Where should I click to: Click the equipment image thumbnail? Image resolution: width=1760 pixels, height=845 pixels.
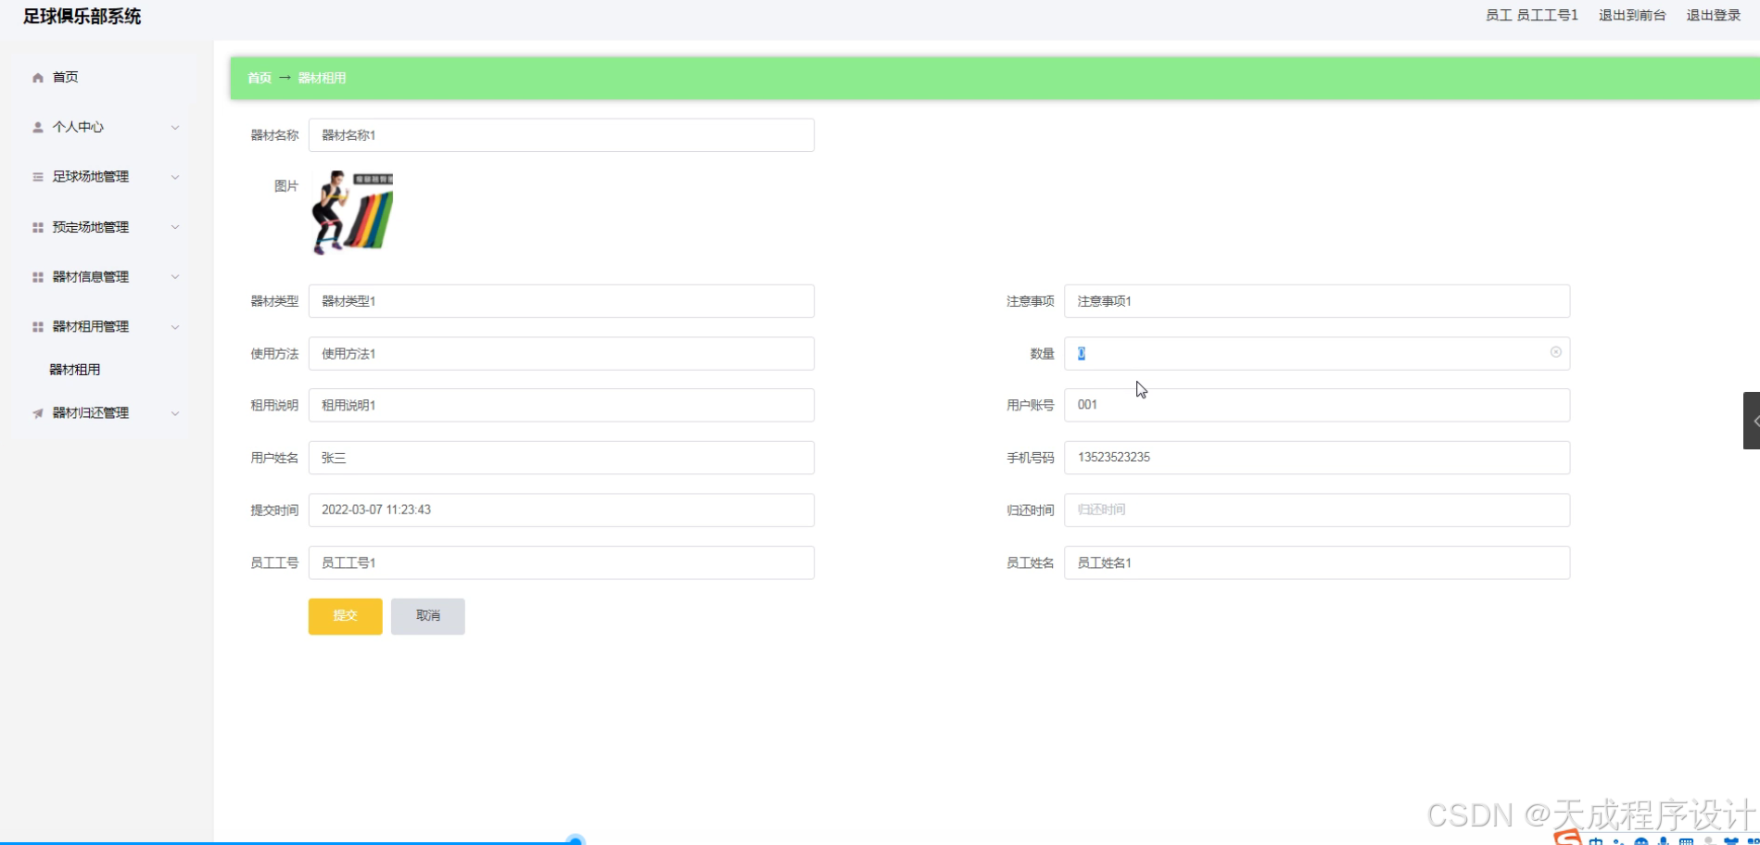coord(350,212)
